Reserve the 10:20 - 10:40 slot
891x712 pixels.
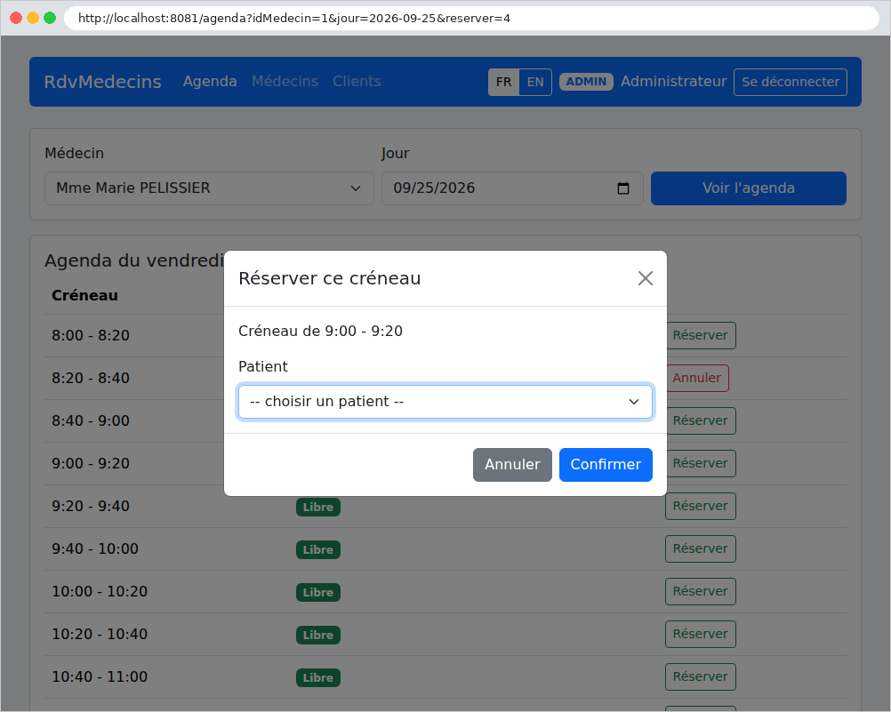click(x=700, y=634)
